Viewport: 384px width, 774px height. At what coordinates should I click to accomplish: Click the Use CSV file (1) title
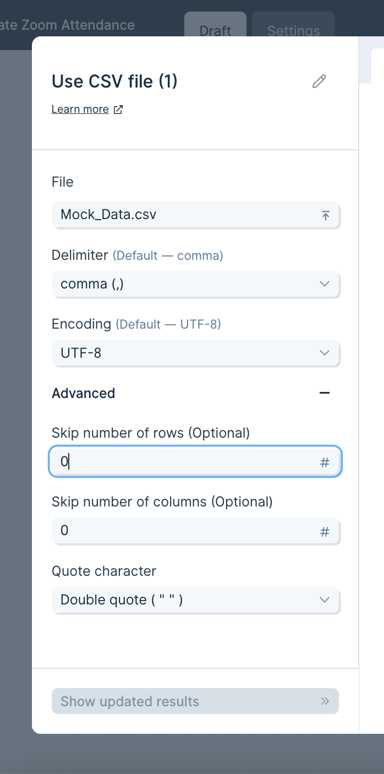114,81
